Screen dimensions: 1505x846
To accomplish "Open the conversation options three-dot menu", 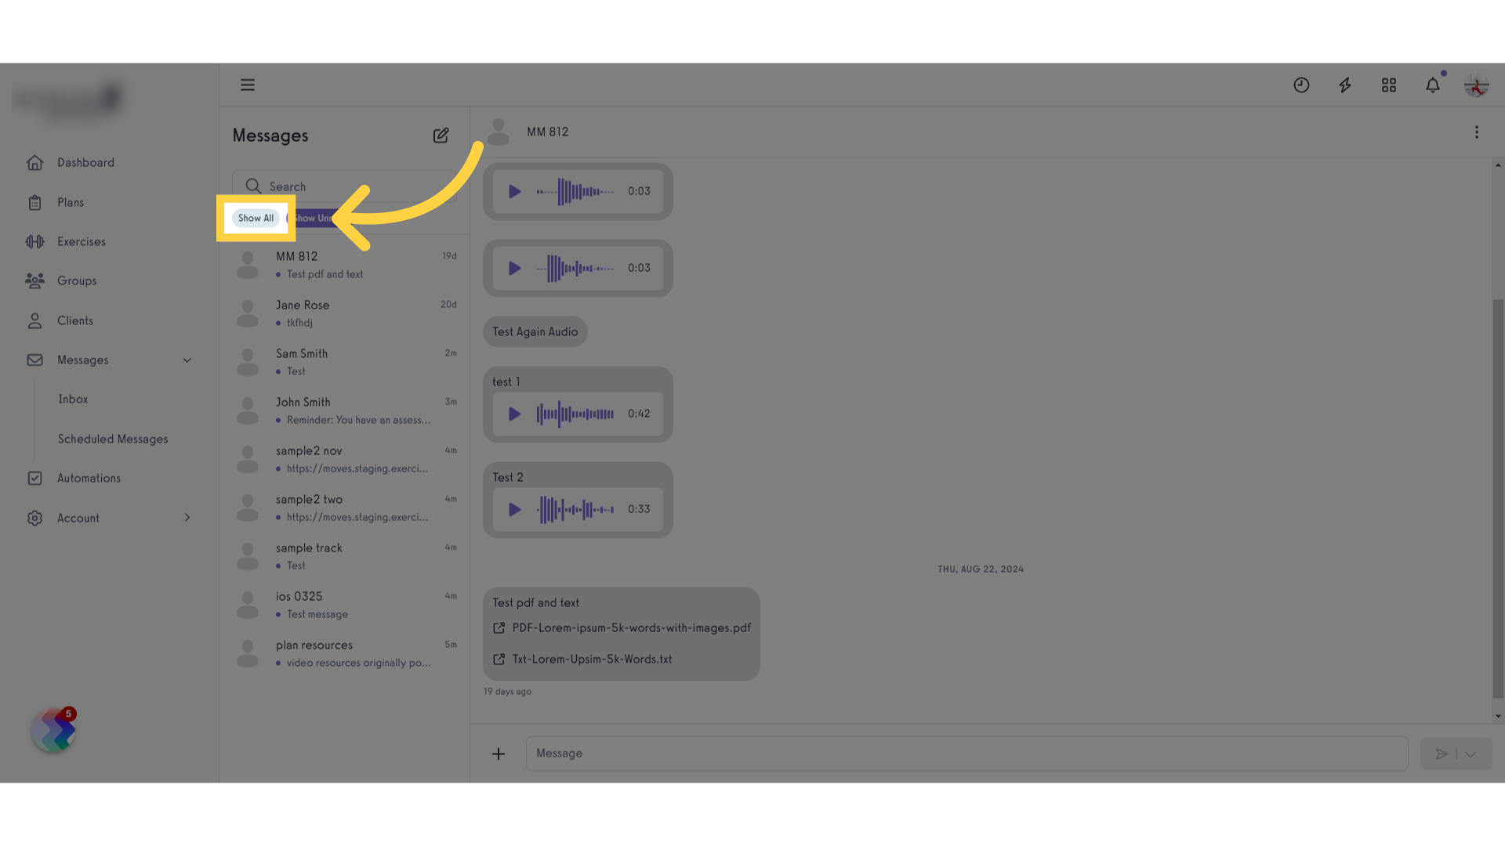I will [1477, 132].
